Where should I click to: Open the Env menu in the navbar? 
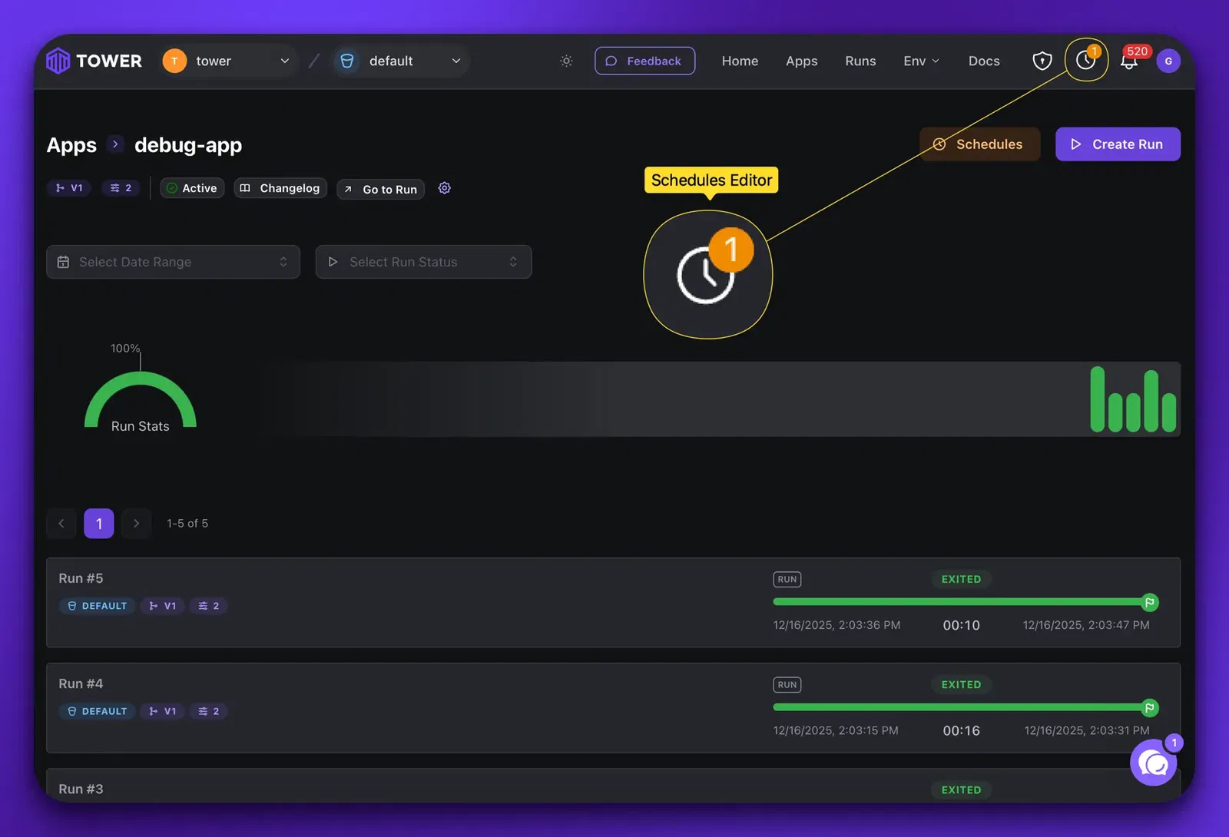[x=920, y=61]
